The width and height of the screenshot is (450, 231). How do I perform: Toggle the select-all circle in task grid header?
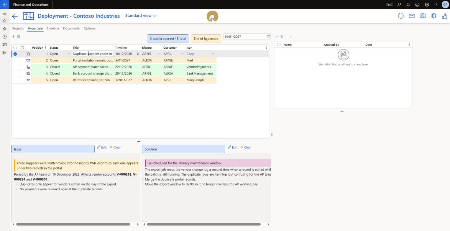click(x=15, y=47)
